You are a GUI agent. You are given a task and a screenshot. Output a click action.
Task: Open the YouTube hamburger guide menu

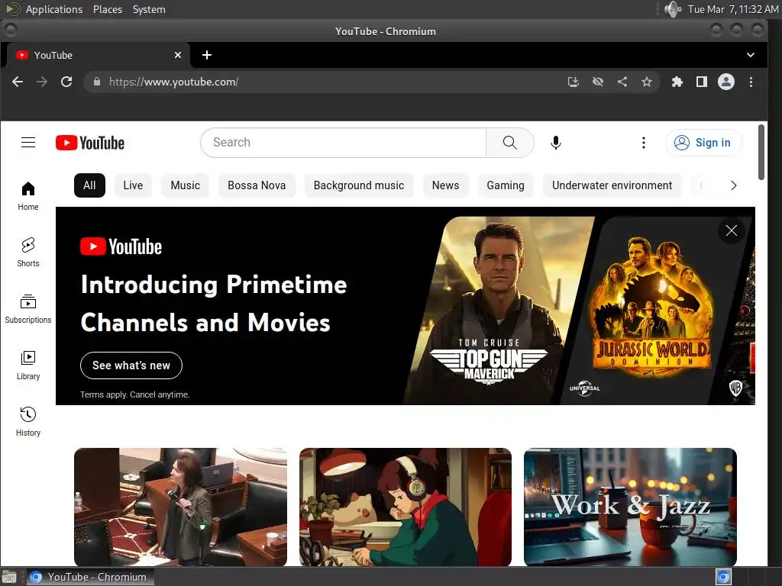pos(28,143)
